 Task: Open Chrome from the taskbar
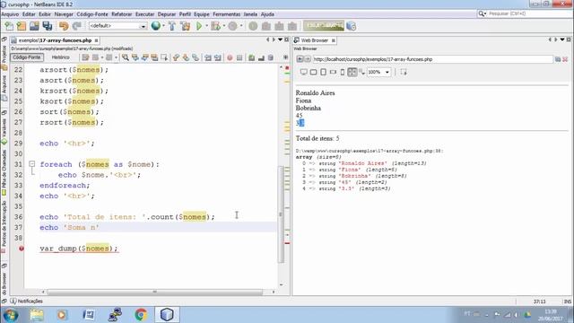click(141, 315)
